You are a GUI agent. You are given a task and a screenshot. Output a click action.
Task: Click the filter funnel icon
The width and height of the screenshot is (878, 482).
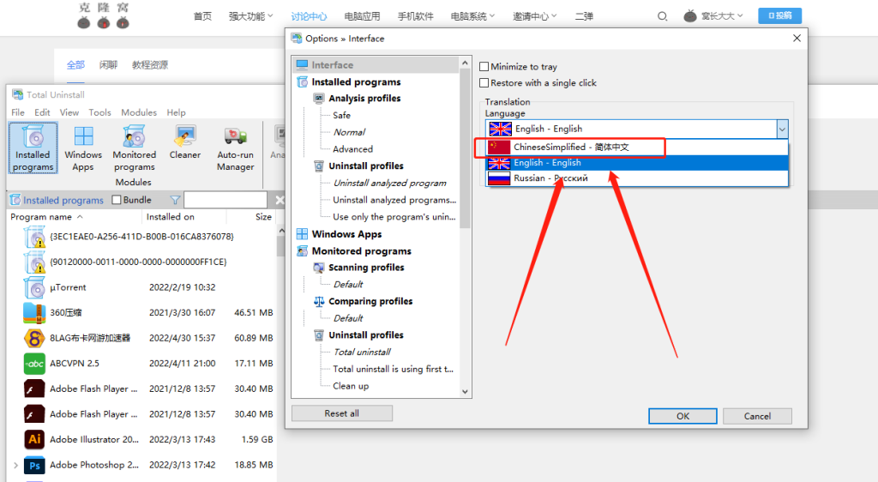click(x=175, y=200)
